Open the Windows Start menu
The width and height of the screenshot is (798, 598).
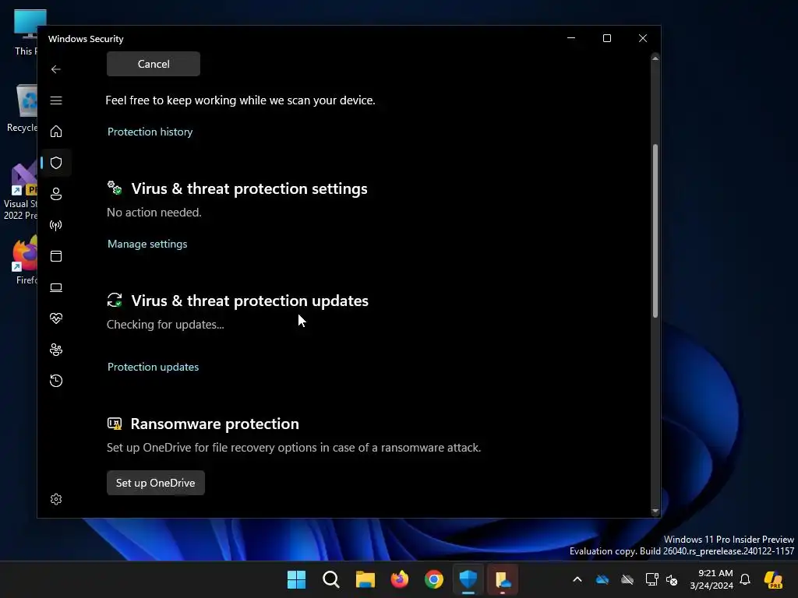(x=296, y=579)
